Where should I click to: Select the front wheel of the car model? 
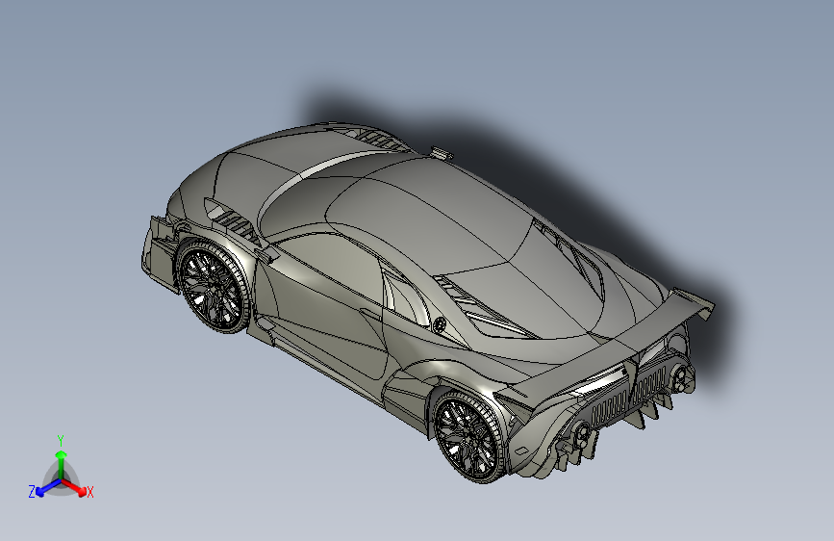214,287
